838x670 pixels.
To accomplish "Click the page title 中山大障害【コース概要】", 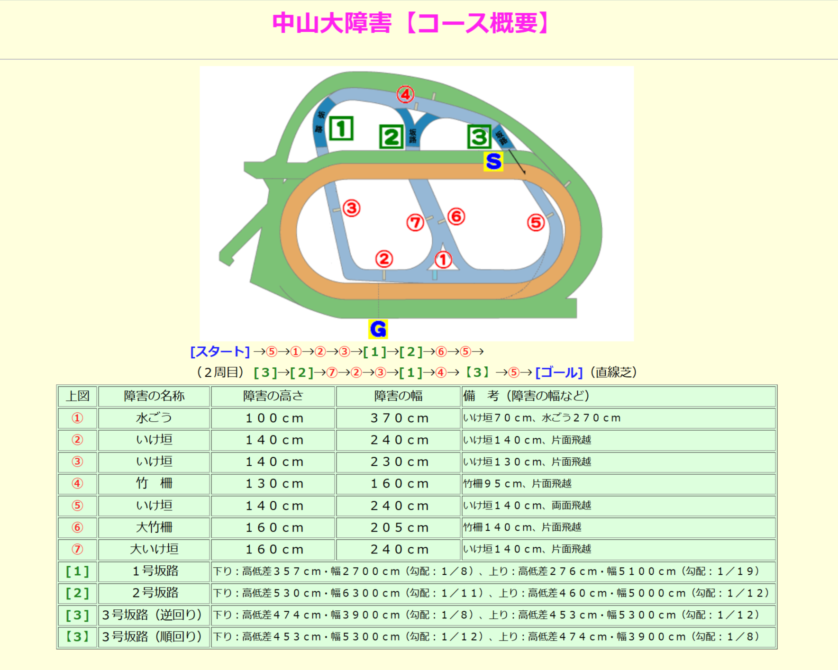I will [412, 23].
